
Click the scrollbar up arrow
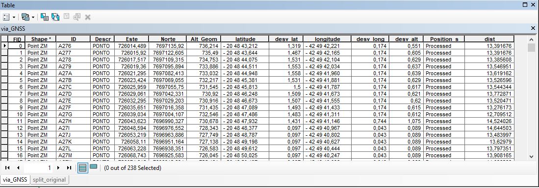point(532,39)
